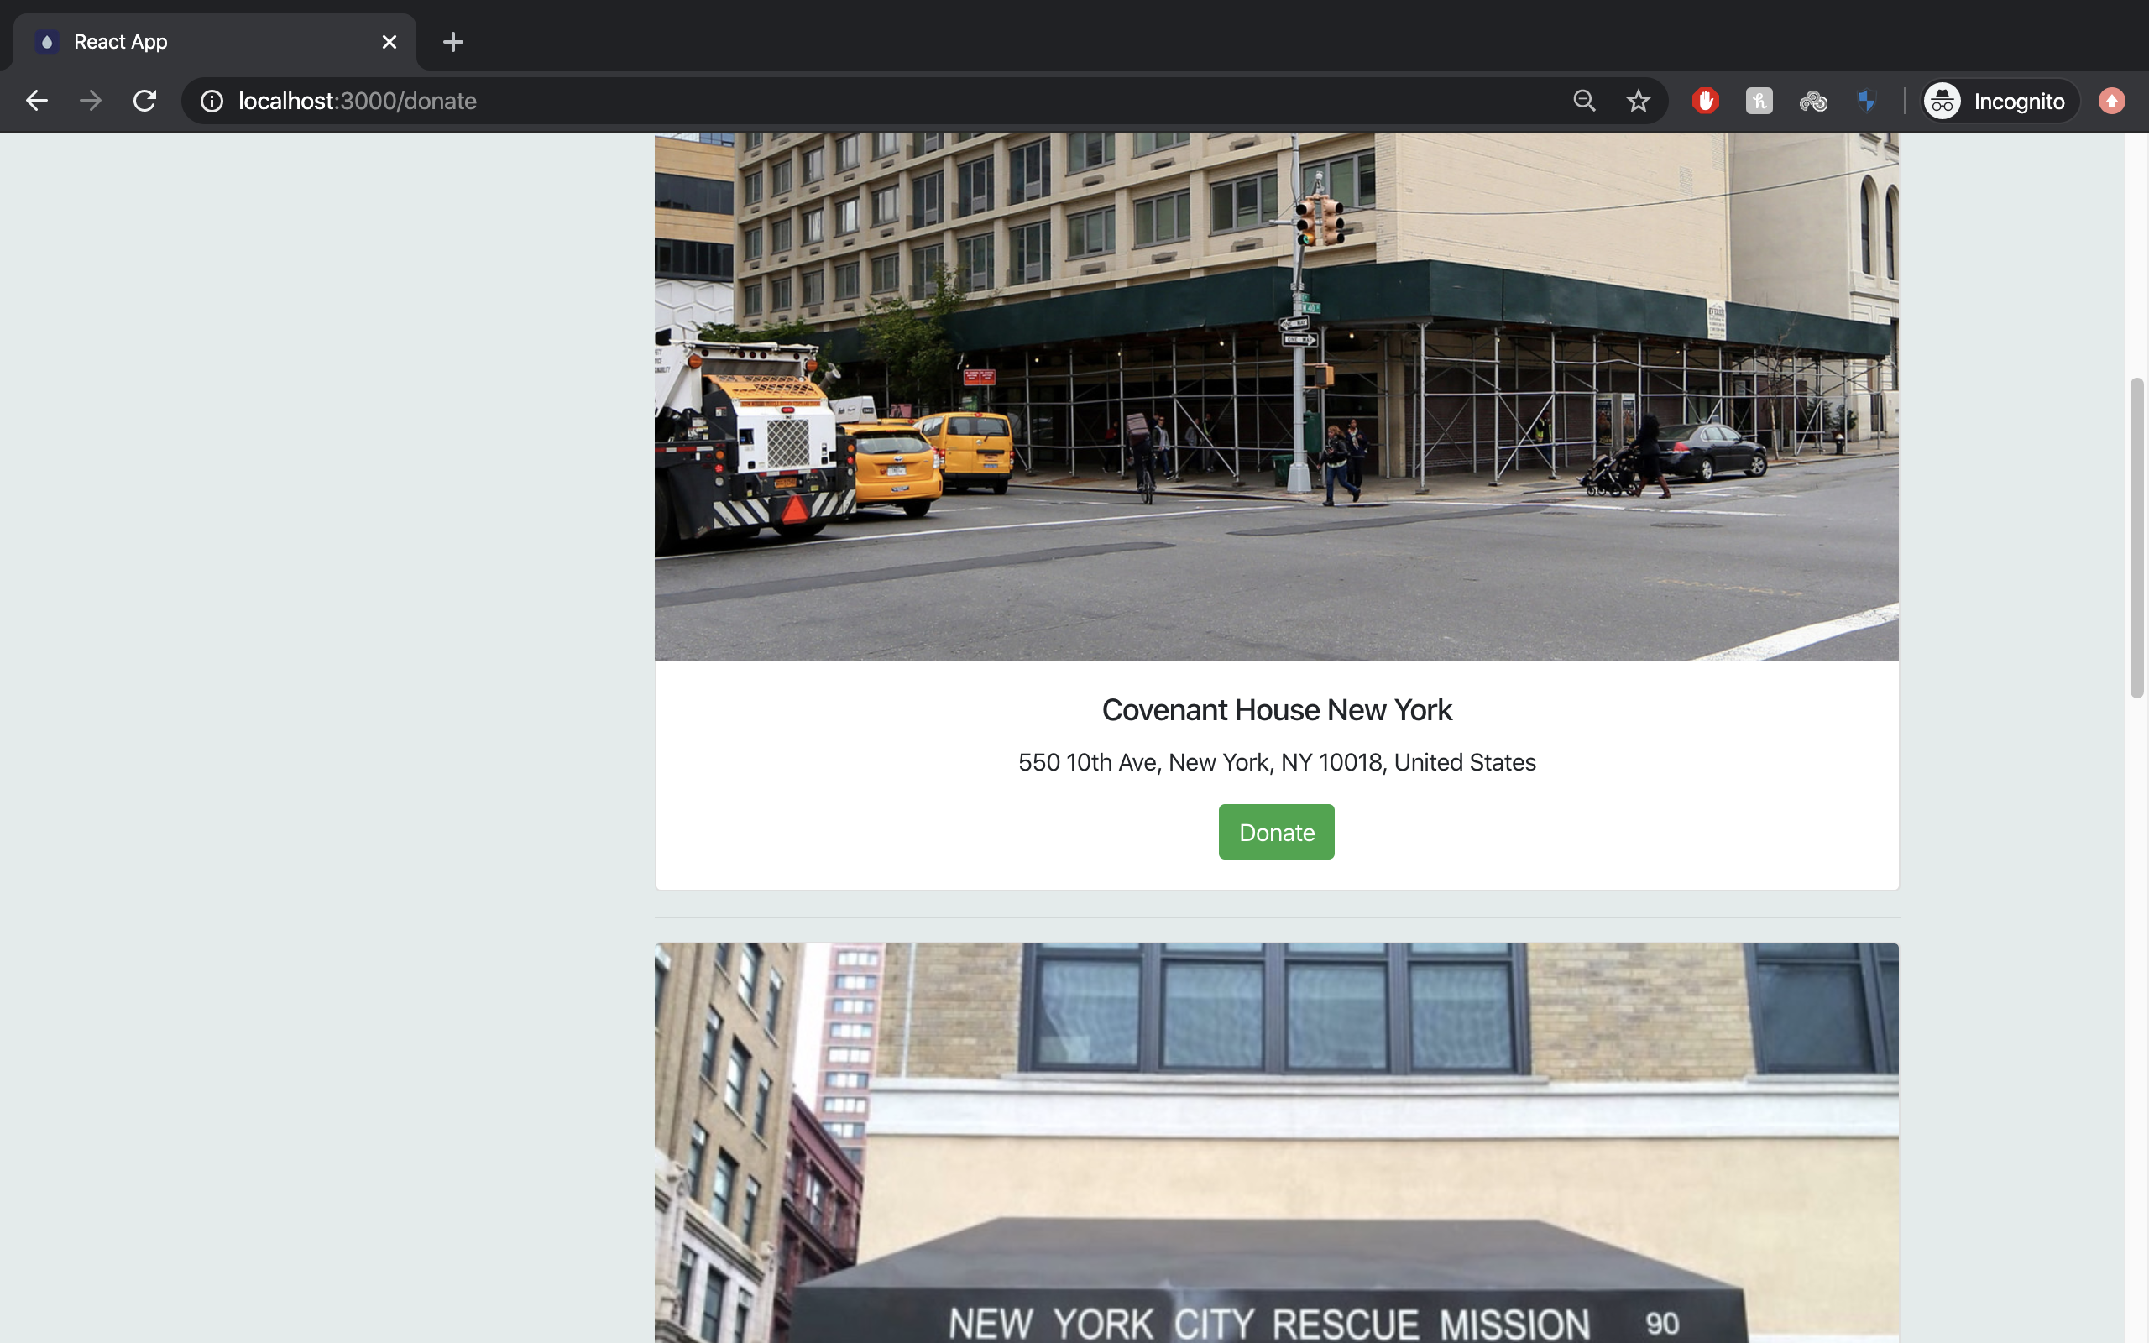The width and height of the screenshot is (2149, 1343).
Task: Open a new browser tab
Action: click(x=453, y=42)
